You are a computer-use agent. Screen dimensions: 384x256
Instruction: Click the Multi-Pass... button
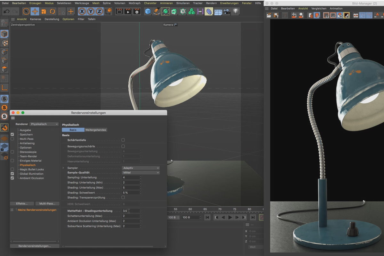point(47,204)
